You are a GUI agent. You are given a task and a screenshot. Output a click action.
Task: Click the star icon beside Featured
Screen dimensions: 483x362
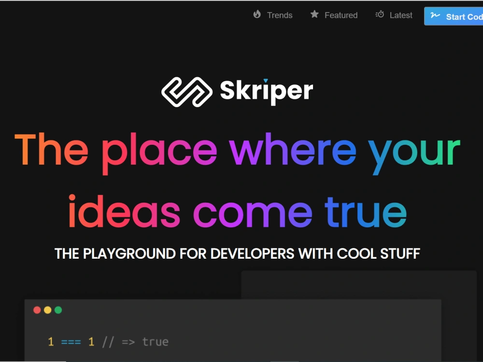point(314,14)
